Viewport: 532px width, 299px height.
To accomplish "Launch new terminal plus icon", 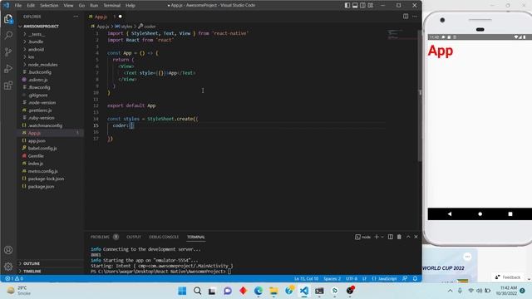I will [x=377, y=237].
